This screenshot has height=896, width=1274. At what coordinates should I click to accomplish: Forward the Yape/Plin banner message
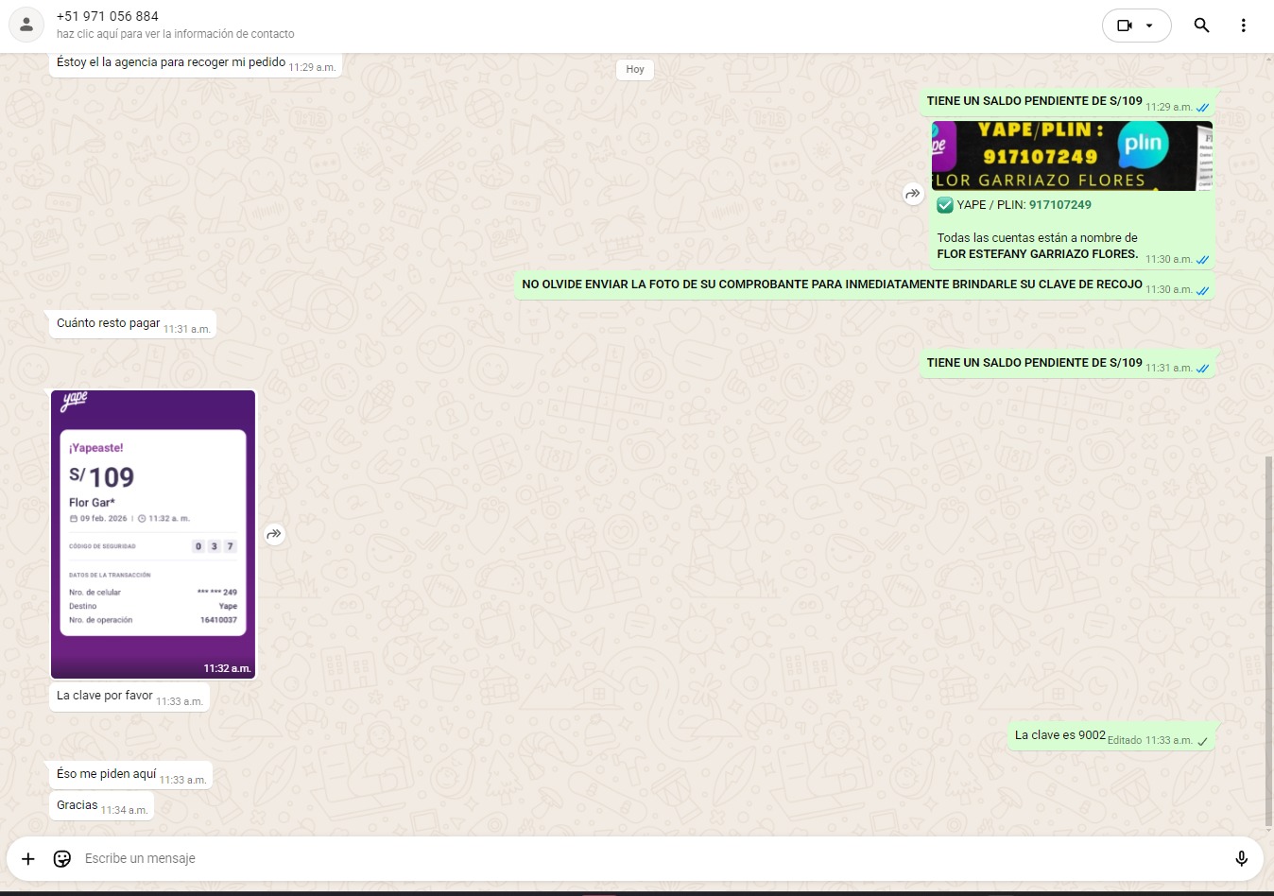coord(912,194)
